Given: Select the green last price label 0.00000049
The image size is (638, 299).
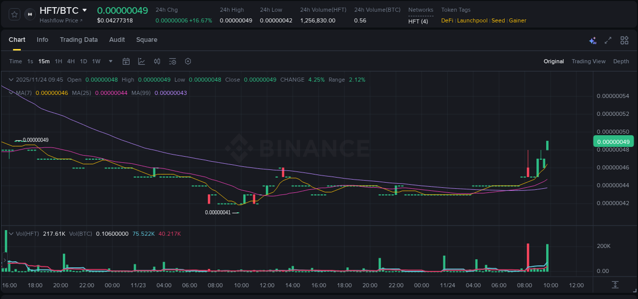Looking at the screenshot, I should click(x=612, y=141).
